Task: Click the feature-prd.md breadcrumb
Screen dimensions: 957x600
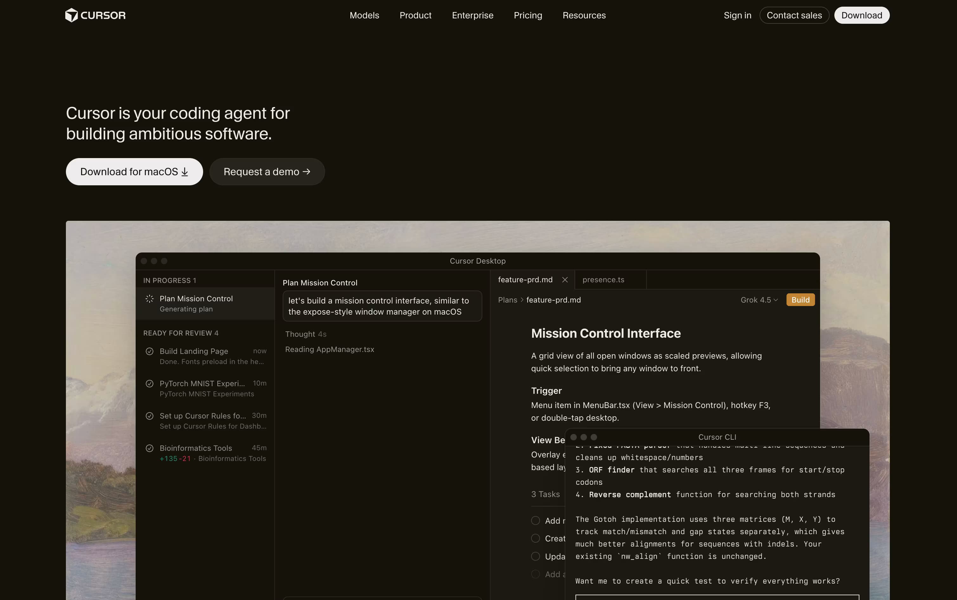Action: 553,300
